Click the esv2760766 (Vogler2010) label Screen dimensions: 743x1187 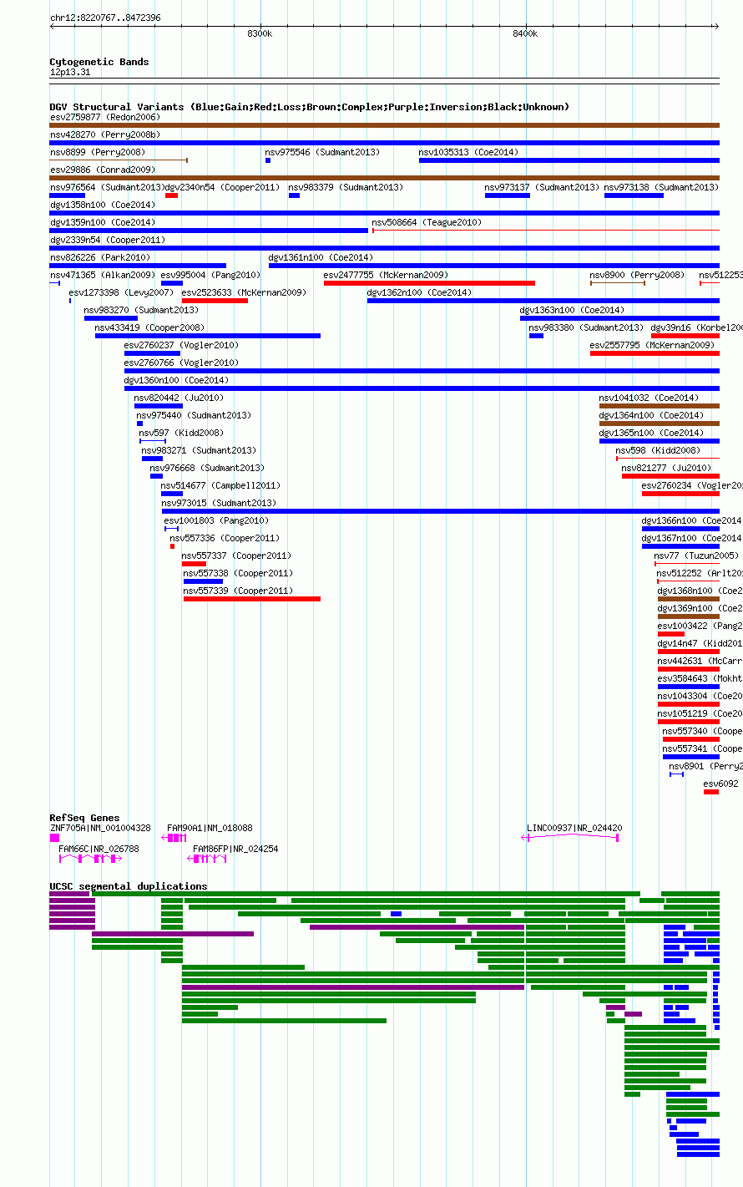(181, 363)
